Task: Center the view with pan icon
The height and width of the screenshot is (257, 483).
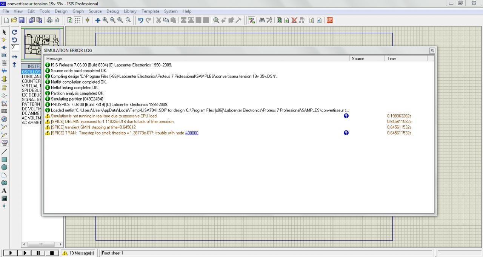Action: pos(97,20)
